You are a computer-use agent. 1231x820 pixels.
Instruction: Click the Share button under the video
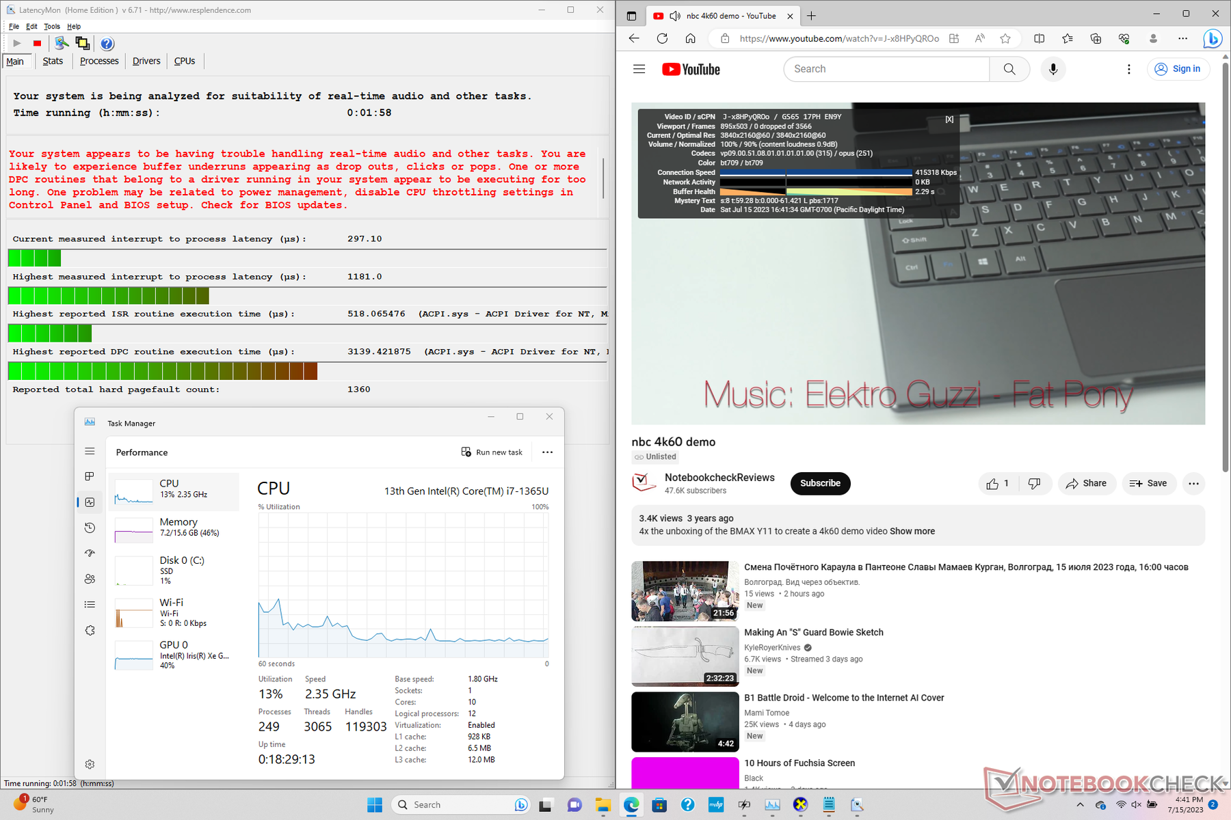(x=1087, y=483)
